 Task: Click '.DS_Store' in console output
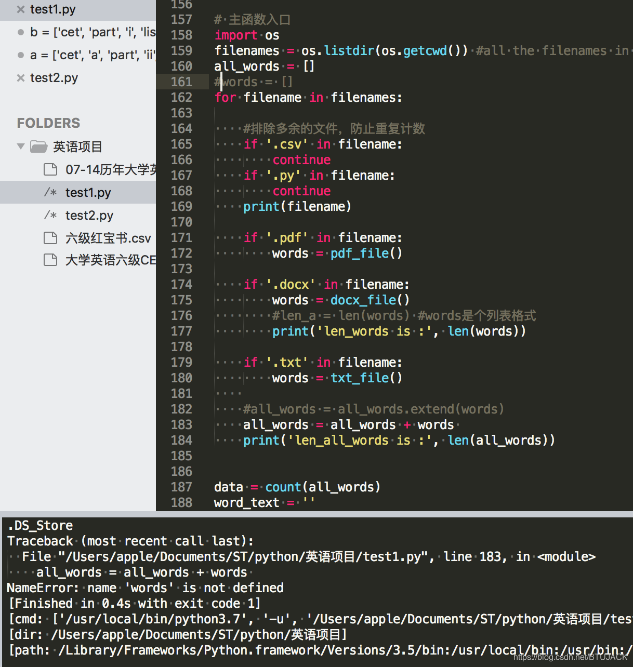pos(40,525)
